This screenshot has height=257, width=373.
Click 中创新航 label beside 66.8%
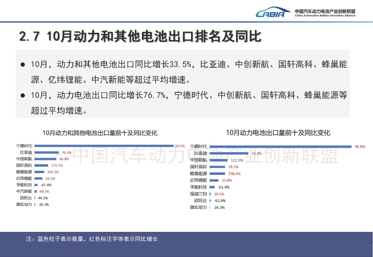click(24, 159)
